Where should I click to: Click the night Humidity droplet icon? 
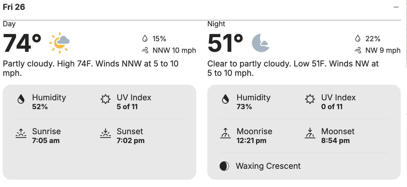coord(225,99)
